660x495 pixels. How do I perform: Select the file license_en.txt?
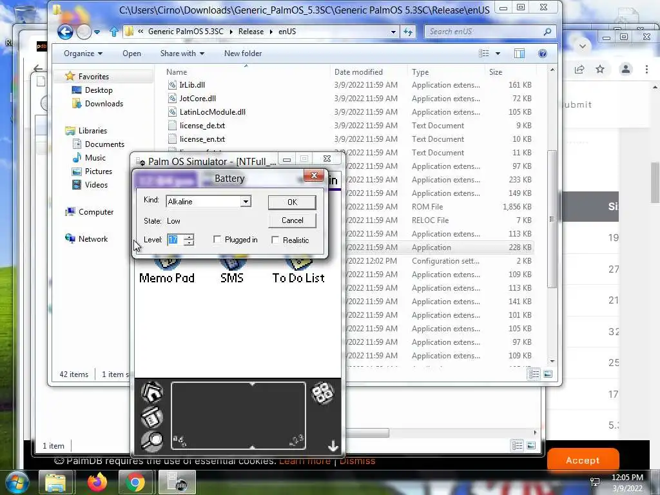coord(202,139)
